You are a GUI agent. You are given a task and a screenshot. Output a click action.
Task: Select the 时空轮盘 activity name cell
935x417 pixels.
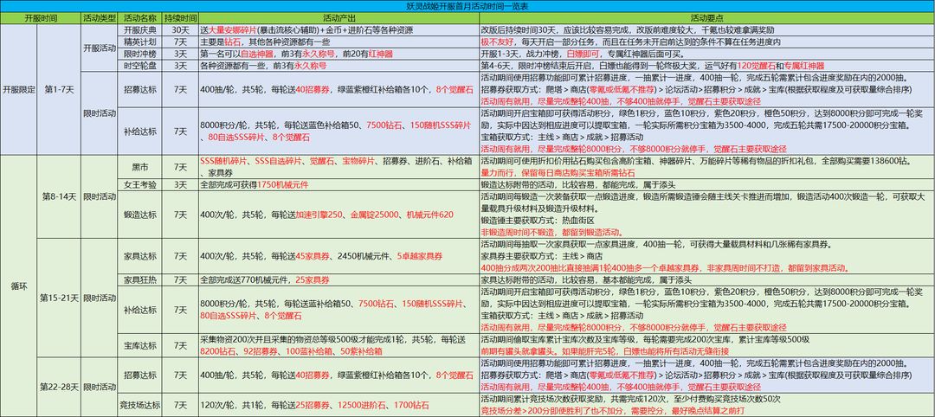139,66
